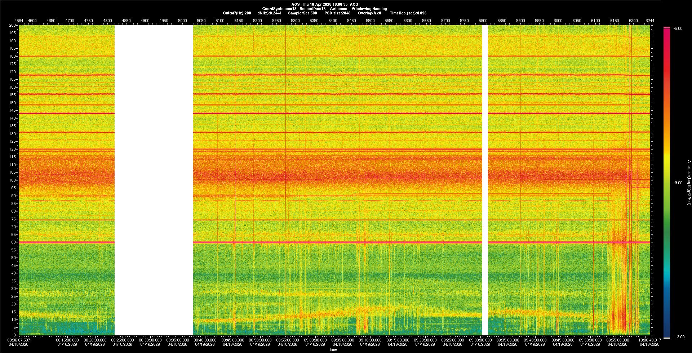Click the 10:00:48.817 end time label
This screenshot has height=353, width=692.
point(649,340)
